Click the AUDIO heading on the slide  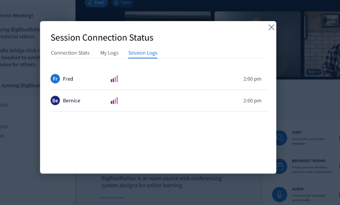coord(297,189)
